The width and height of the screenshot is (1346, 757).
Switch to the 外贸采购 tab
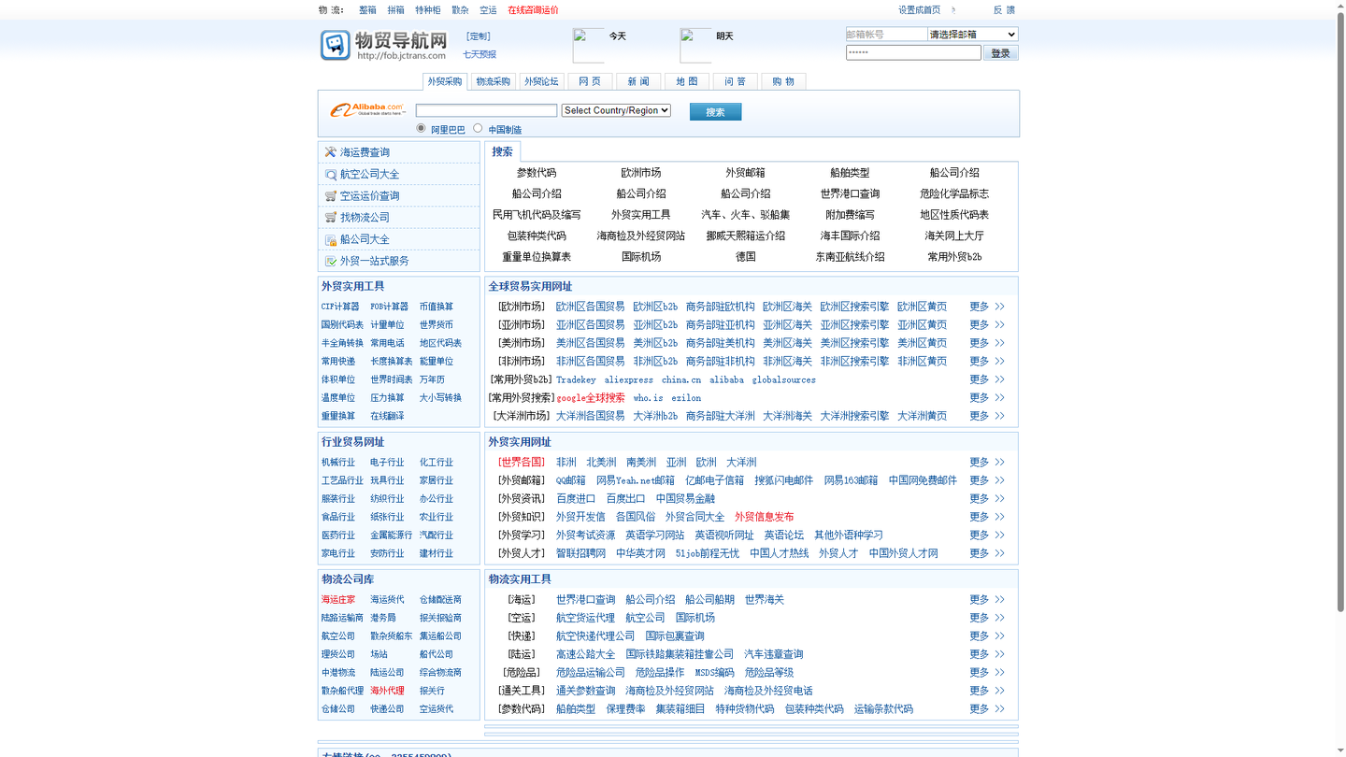click(x=445, y=81)
